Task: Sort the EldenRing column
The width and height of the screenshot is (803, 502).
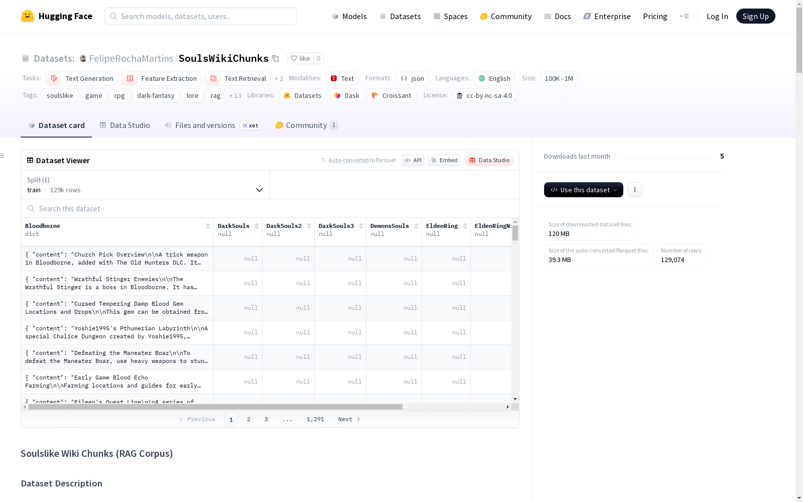Action: [465, 226]
